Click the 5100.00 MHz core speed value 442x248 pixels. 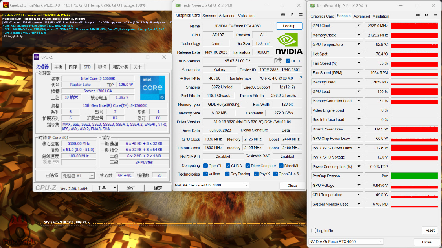(79, 143)
